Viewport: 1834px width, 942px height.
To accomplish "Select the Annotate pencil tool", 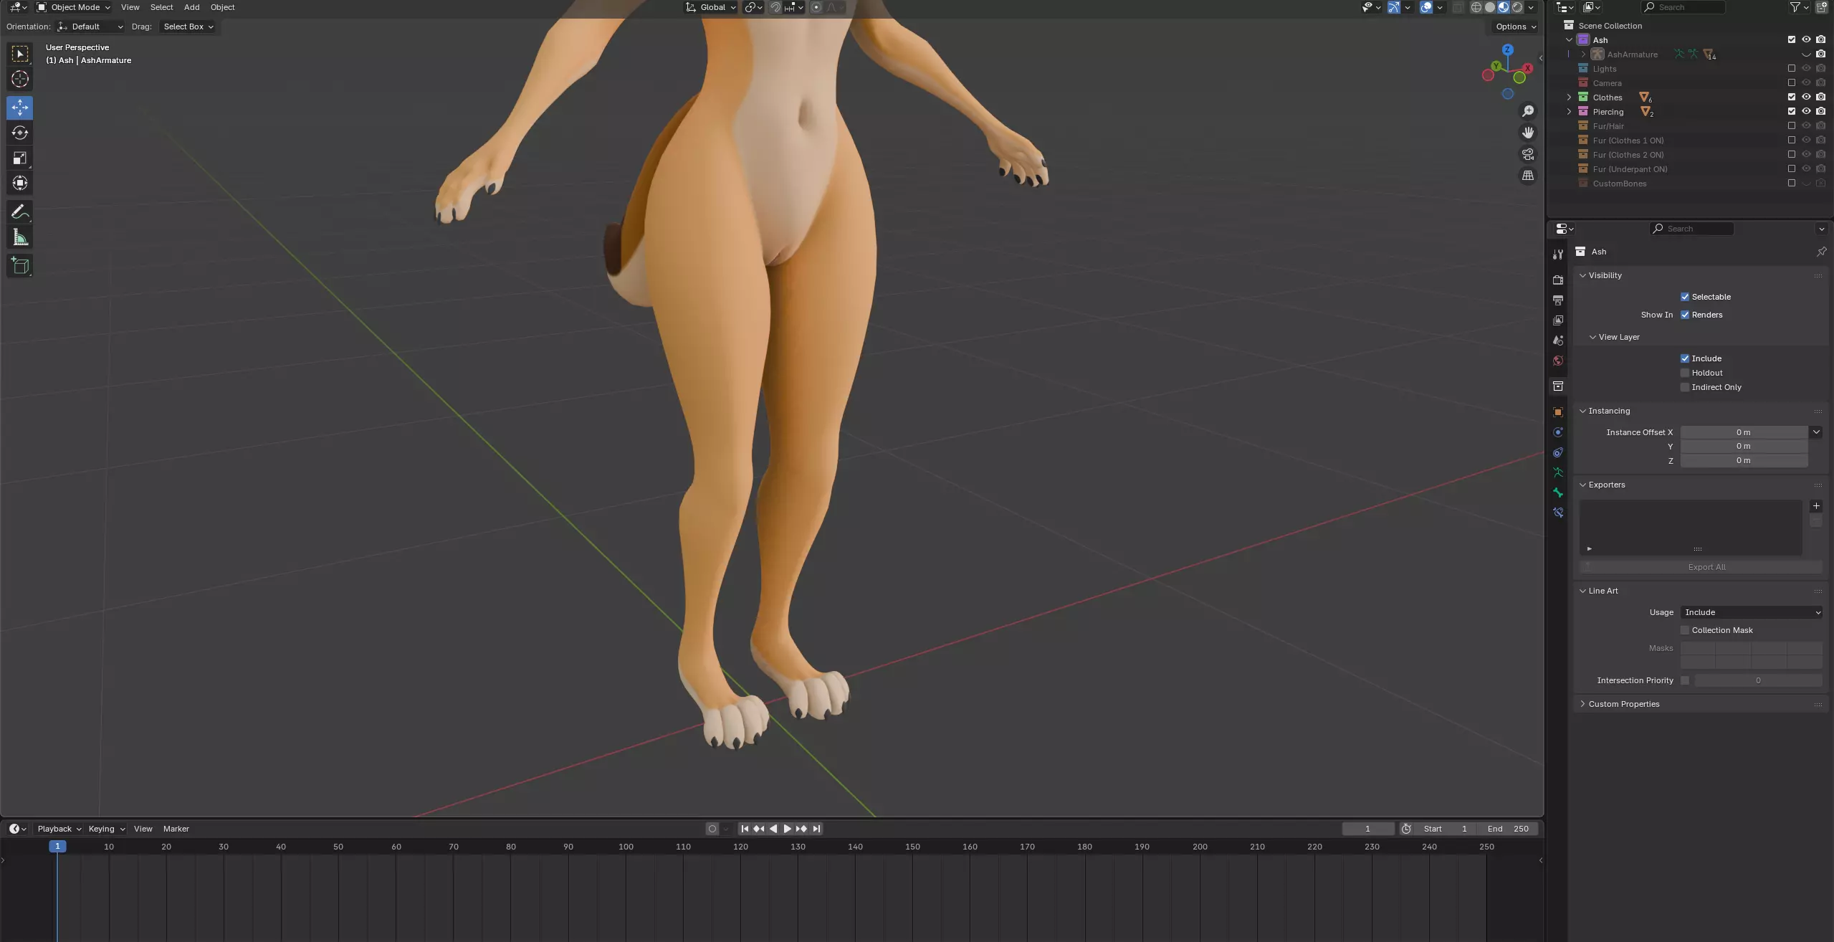I will coord(20,211).
